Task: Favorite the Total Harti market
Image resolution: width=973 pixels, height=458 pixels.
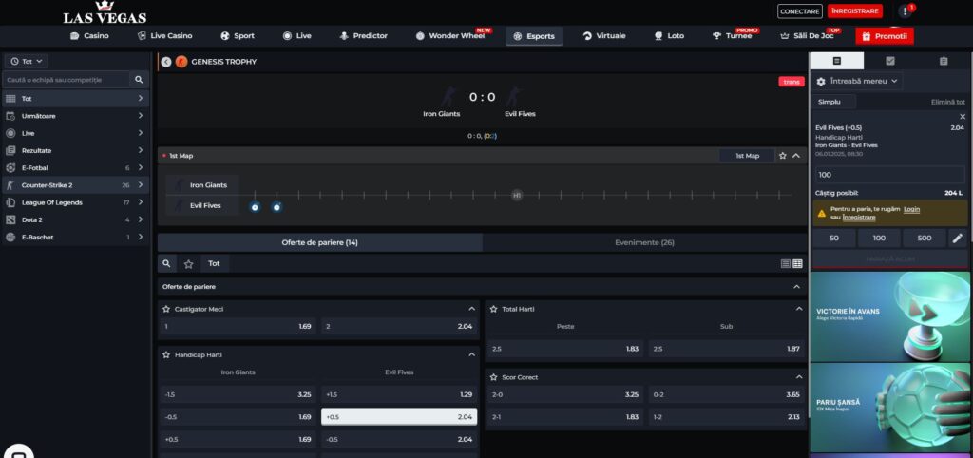Action: pos(493,309)
